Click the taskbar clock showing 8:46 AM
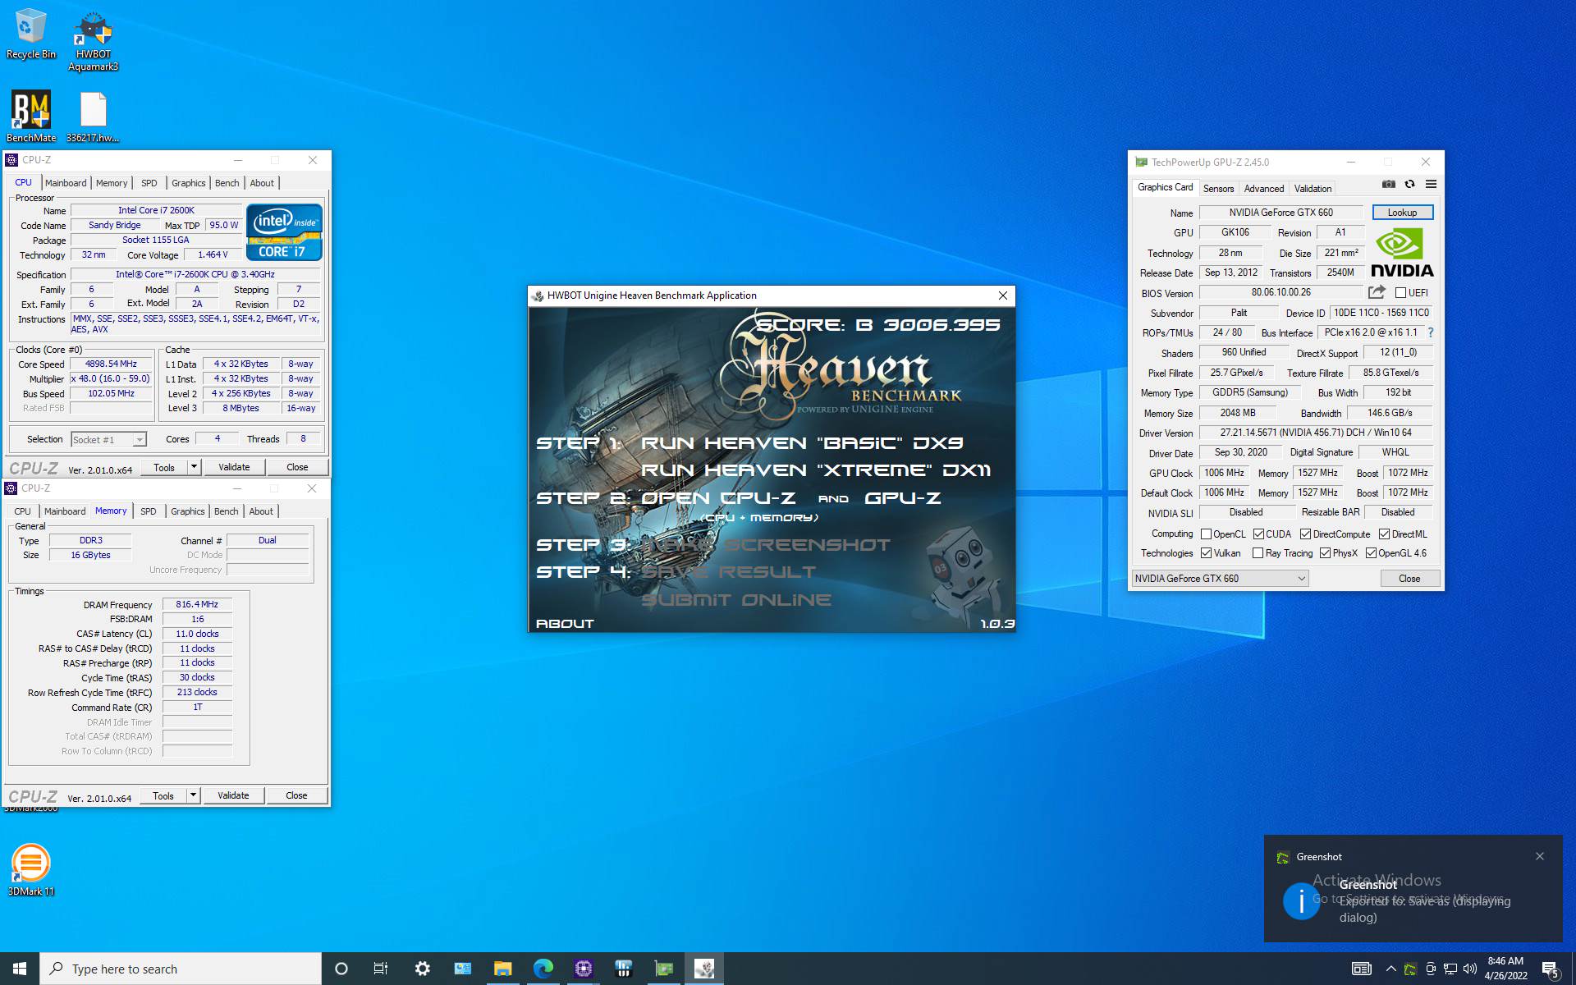Image resolution: width=1576 pixels, height=985 pixels. [1505, 969]
